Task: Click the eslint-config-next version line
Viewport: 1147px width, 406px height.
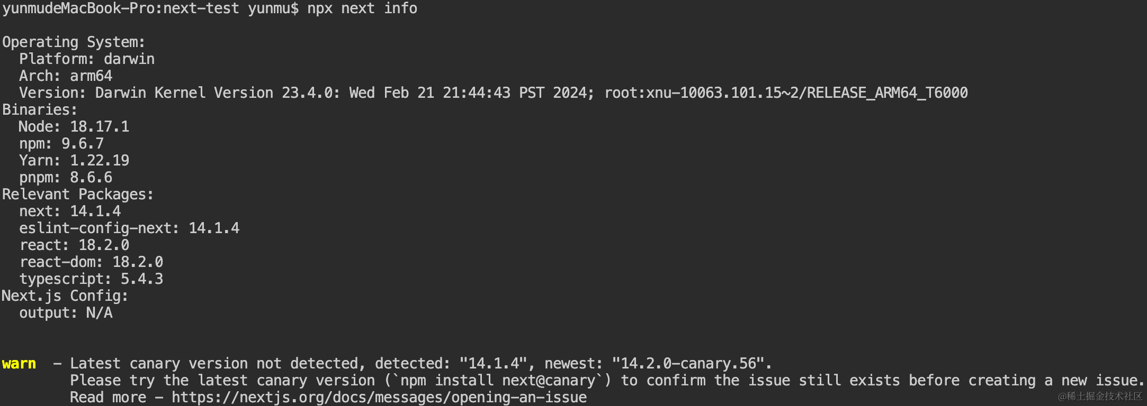Action: pyautogui.click(x=129, y=228)
